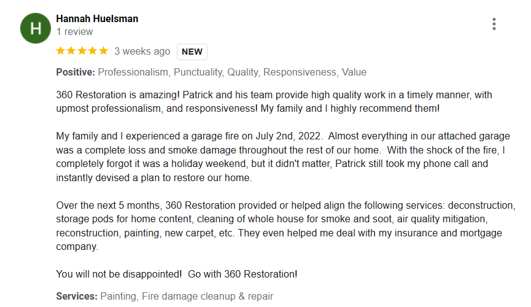Viewport: 531px width, 307px height.
Task: Select the "Responsiveness" positive attribute
Action: 300,72
